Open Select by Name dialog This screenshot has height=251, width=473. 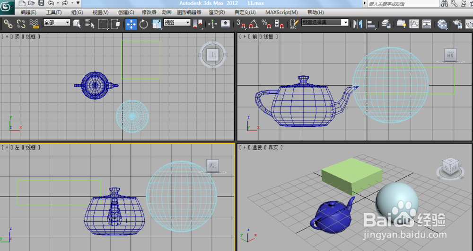89,24
